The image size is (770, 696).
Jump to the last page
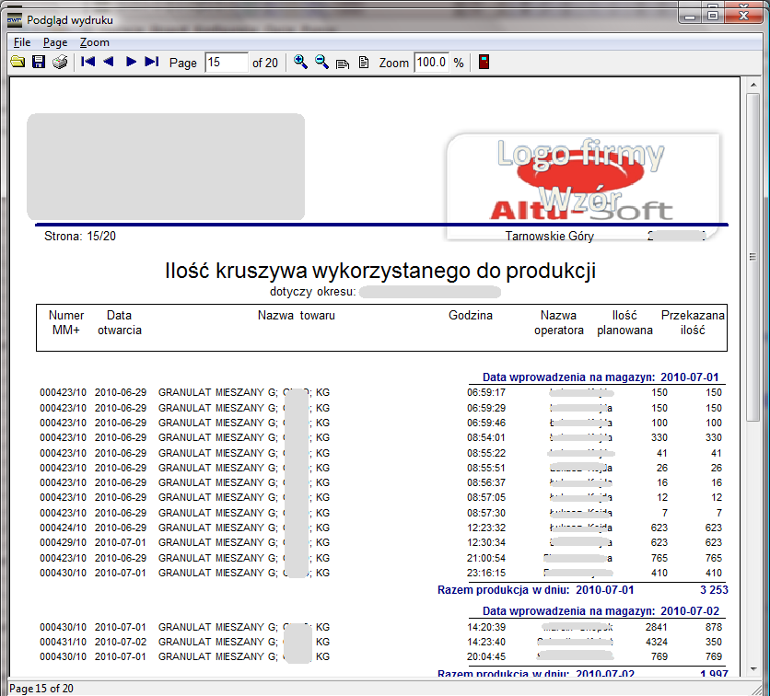click(x=152, y=63)
